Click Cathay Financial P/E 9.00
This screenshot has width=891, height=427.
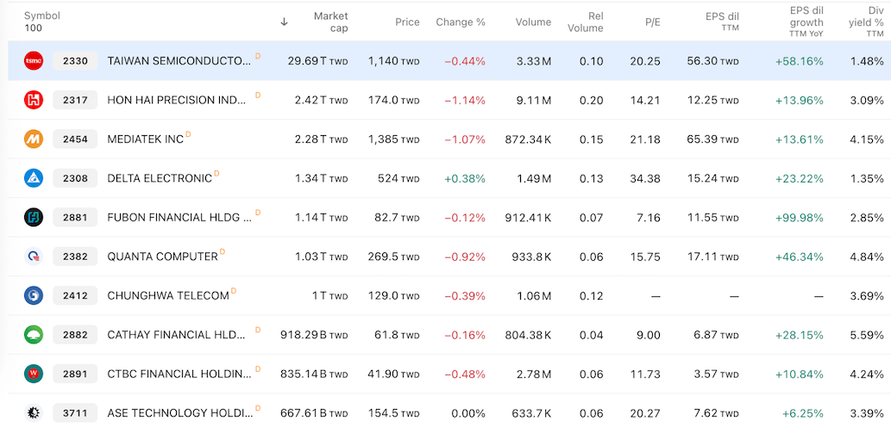pos(649,335)
